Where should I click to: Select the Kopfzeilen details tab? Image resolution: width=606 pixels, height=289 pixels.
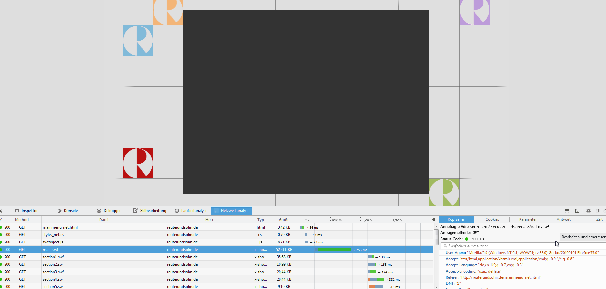tap(456, 219)
